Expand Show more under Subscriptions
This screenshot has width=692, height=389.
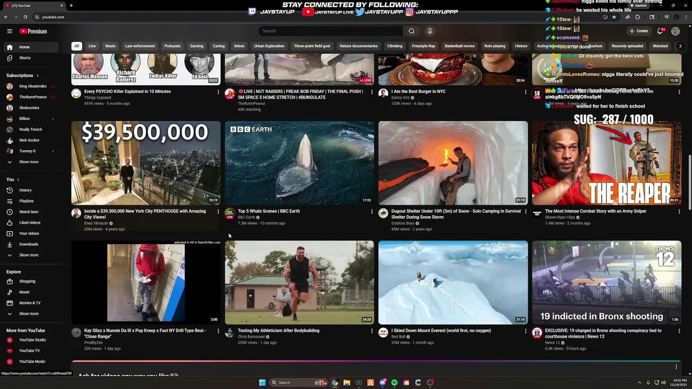[x=31, y=162]
